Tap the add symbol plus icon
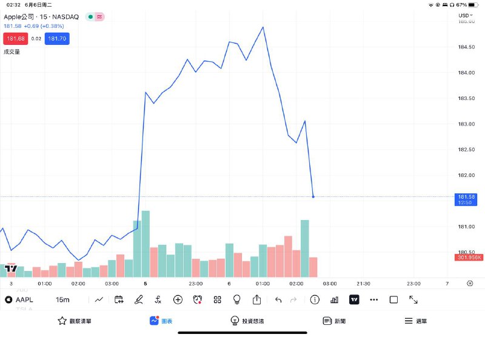Screen dimensions: 485x337 178,299
